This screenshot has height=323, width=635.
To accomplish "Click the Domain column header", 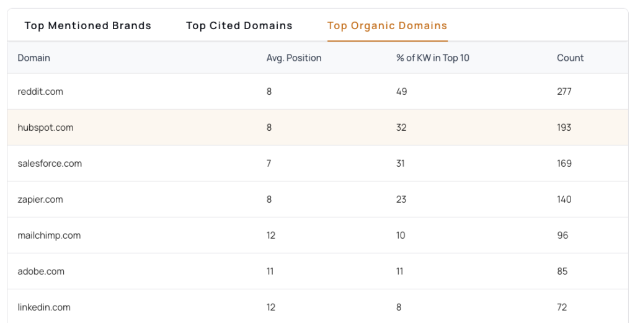I will pos(33,58).
